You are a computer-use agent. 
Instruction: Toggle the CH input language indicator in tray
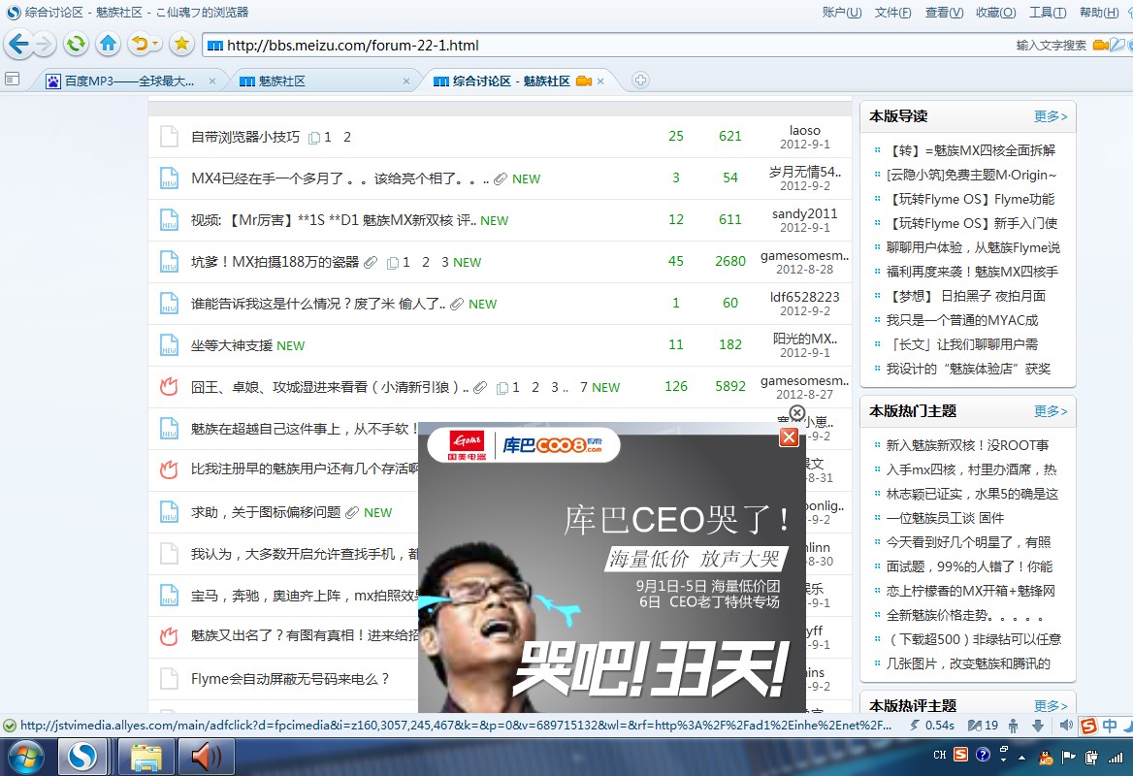tap(939, 755)
